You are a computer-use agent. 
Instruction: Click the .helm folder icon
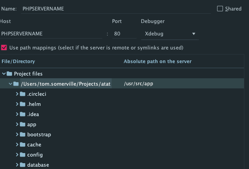[x=23, y=104]
